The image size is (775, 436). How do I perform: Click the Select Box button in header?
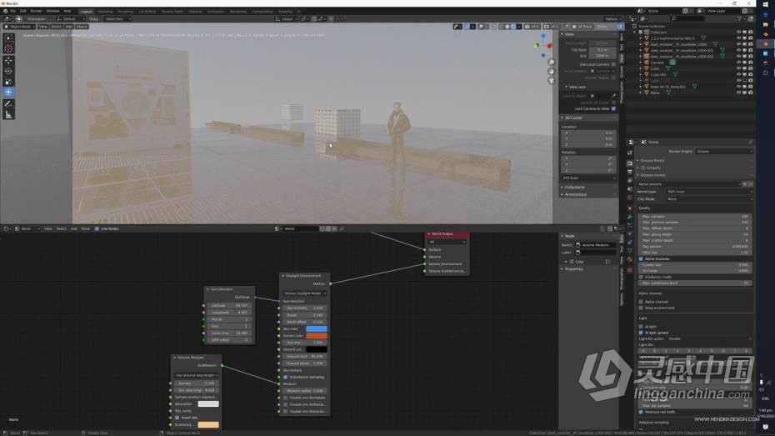click(117, 19)
